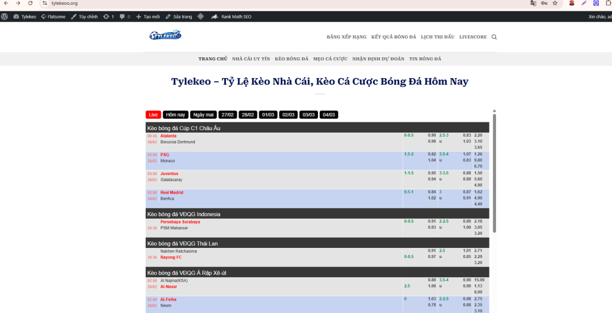Click the Al-Nassr team name
This screenshot has height=313, width=612.
(169, 287)
